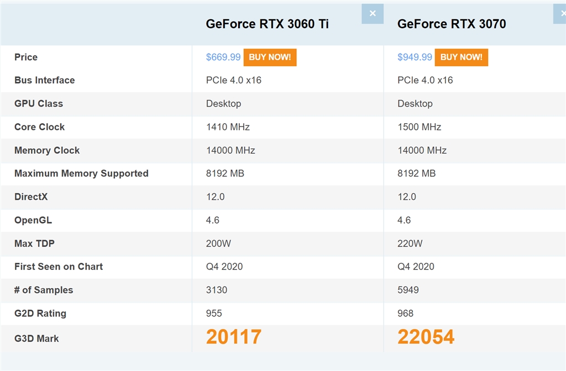
Task: Open the $949.99 price link
Action: pyautogui.click(x=415, y=57)
